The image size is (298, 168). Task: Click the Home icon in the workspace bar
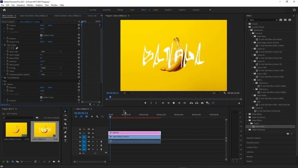(x=4, y=10)
